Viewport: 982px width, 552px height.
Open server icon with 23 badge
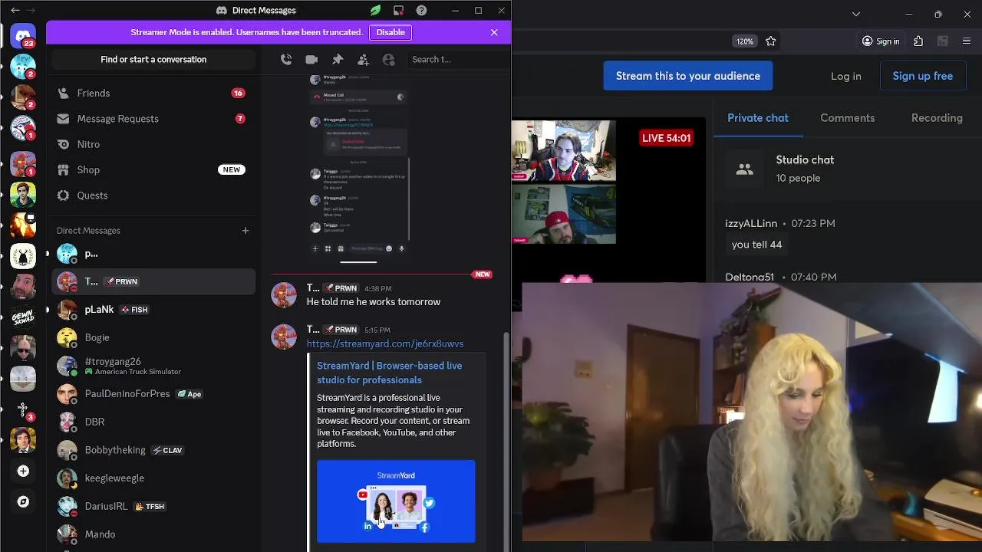click(x=23, y=34)
